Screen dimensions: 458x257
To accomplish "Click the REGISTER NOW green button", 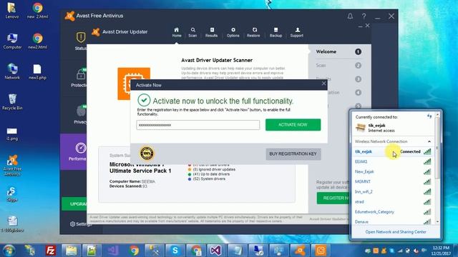I will click(x=333, y=198).
